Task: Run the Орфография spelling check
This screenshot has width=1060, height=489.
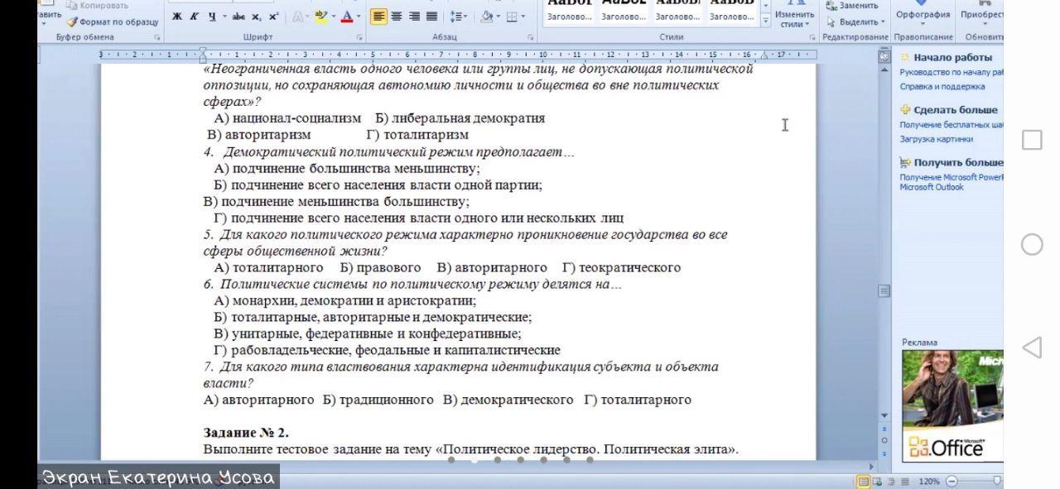Action: (x=923, y=12)
